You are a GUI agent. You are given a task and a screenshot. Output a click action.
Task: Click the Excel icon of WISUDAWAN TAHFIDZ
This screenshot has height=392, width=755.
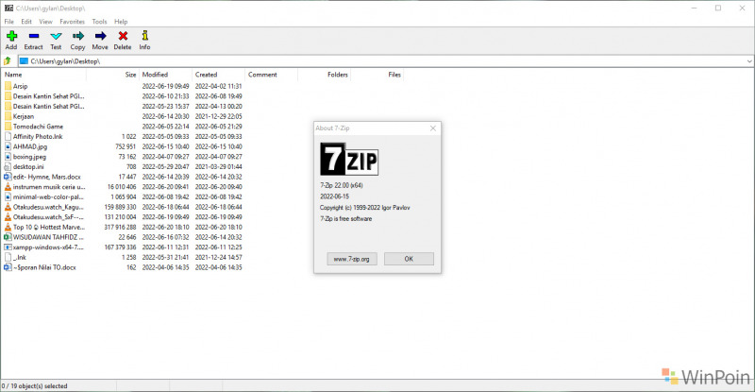click(x=8, y=237)
